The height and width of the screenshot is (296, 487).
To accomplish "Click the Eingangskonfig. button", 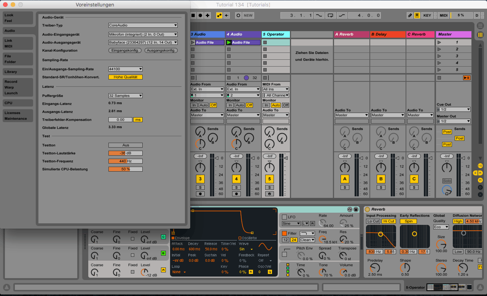I will (x=125, y=51).
